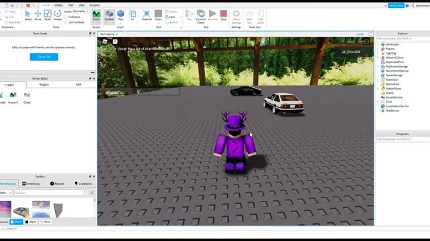Stop the running test
The height and width of the screenshot is (241, 430).
point(224,15)
